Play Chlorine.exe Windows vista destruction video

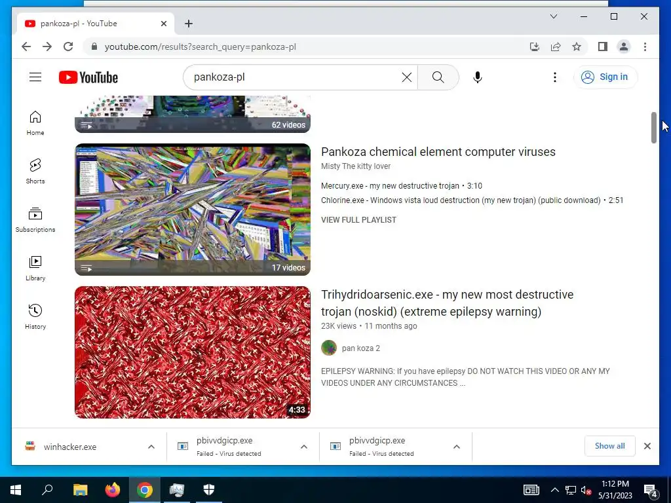click(472, 200)
